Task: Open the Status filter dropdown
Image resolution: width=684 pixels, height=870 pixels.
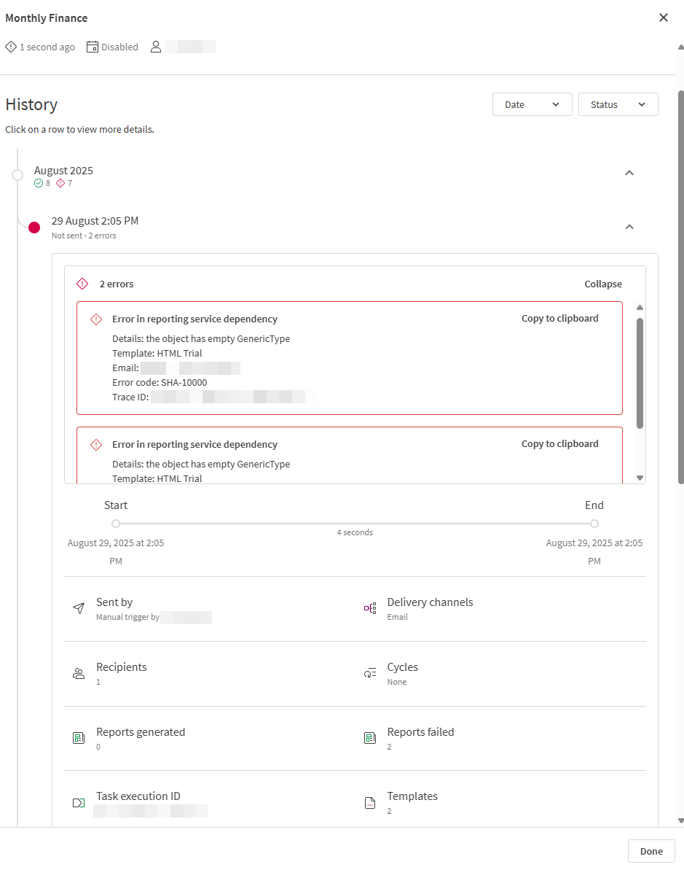Action: click(618, 104)
